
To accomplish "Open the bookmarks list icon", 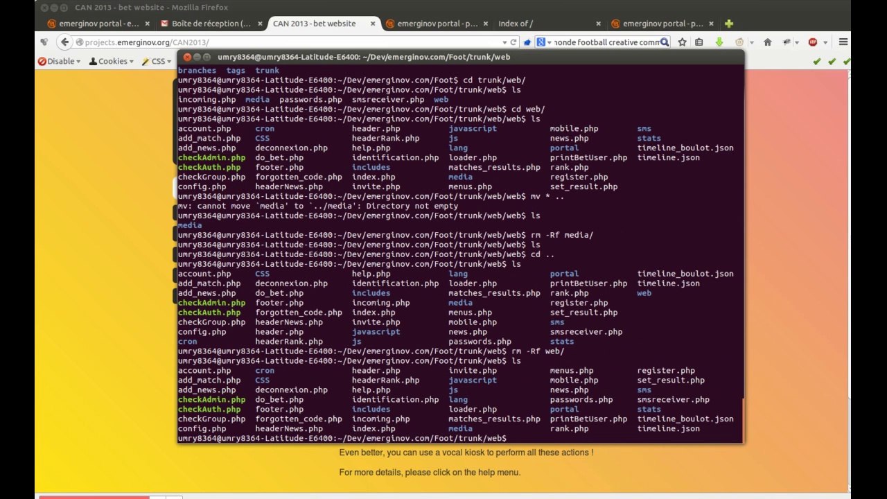I will click(699, 42).
